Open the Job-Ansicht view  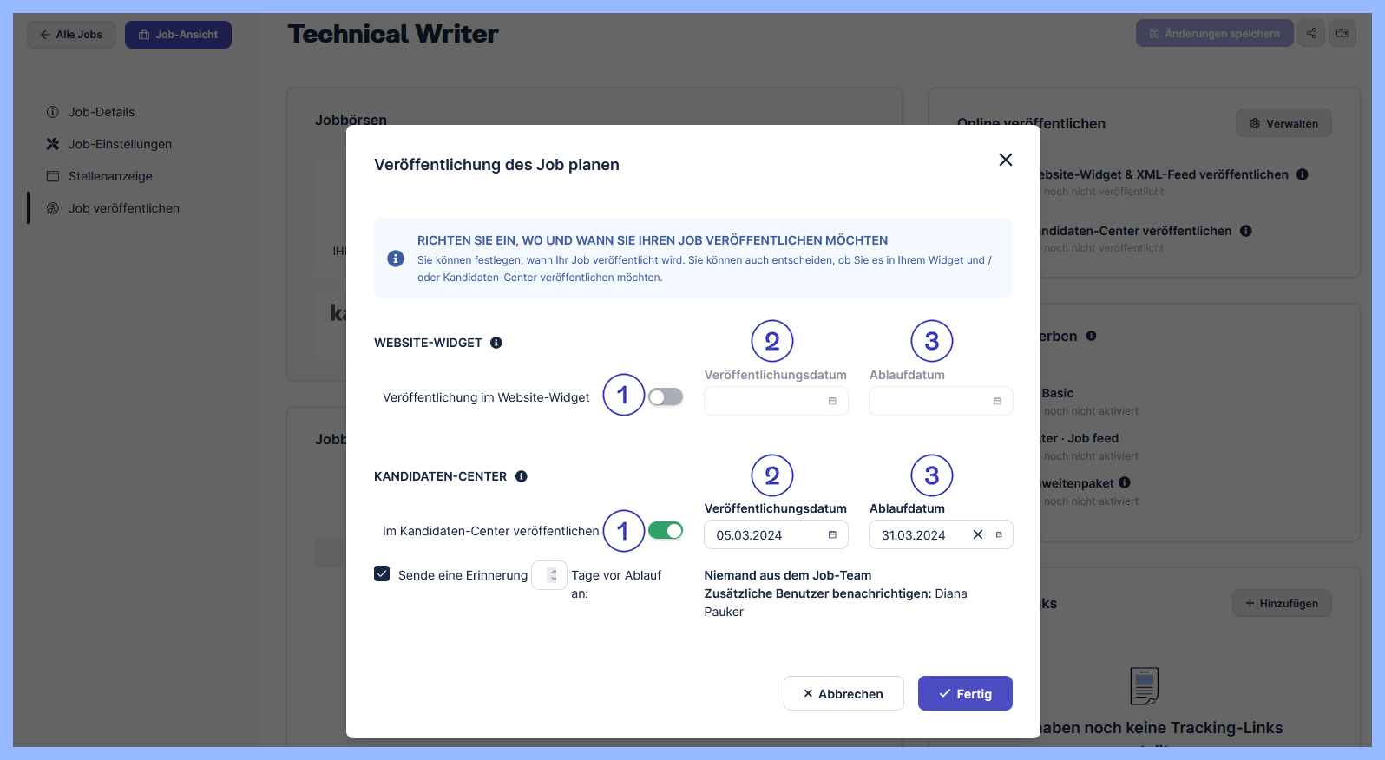(178, 35)
